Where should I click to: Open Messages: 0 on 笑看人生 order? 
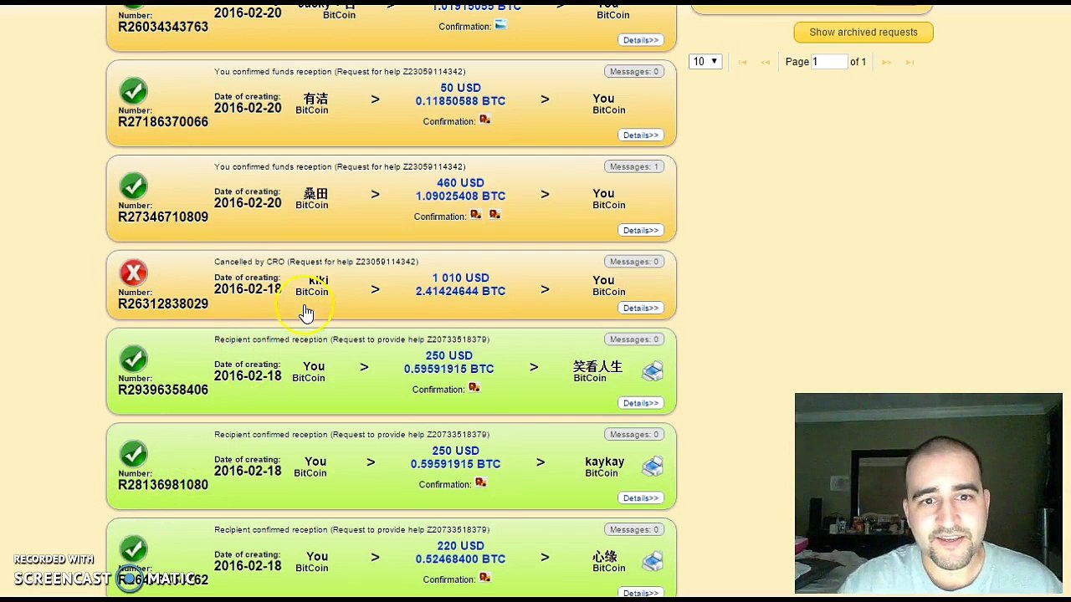coord(634,339)
